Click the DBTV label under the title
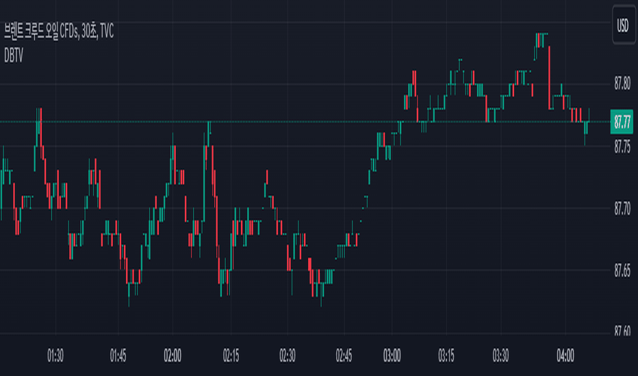The image size is (638, 376). (x=14, y=55)
